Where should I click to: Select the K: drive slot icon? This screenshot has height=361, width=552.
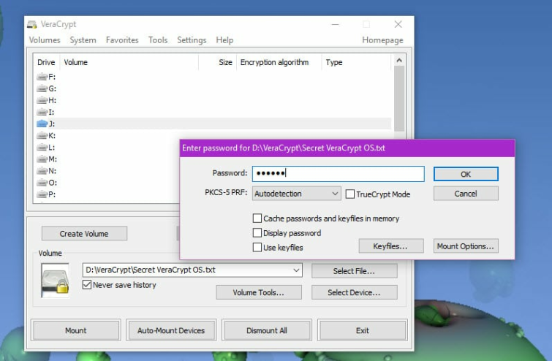(42, 135)
